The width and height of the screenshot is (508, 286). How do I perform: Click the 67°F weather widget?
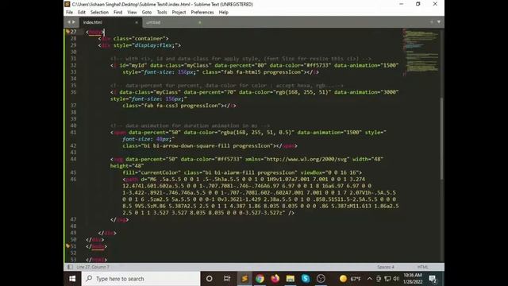350,279
